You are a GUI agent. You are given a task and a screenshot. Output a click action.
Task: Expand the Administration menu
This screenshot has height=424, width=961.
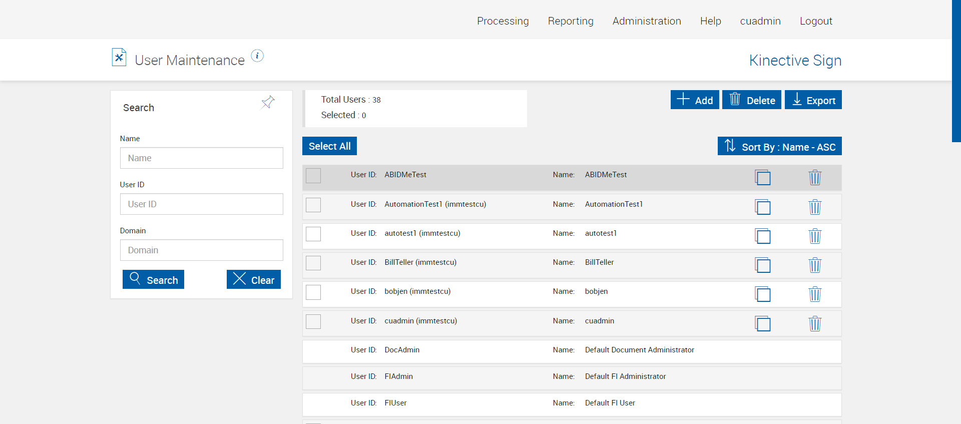(647, 21)
